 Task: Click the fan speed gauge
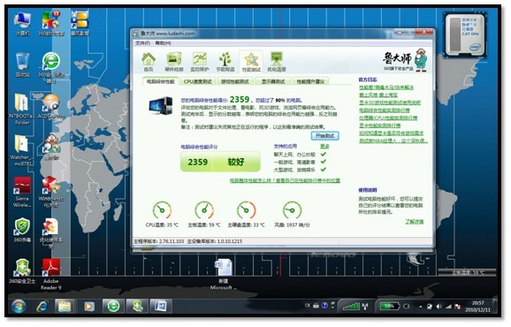[x=292, y=210]
